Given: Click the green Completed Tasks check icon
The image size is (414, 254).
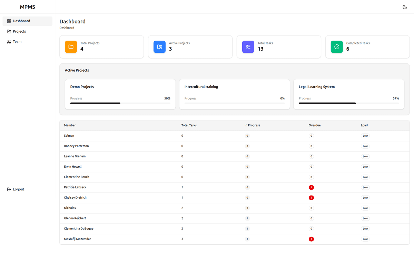Looking at the screenshot, I should pos(337,47).
